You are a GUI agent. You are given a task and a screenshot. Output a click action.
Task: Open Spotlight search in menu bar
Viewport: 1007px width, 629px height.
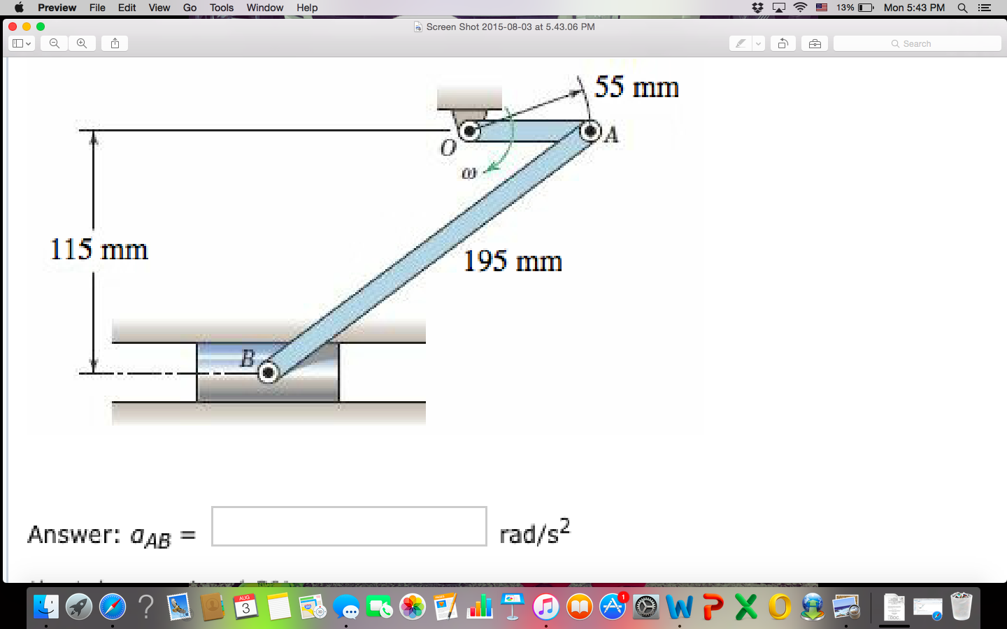coord(962,8)
